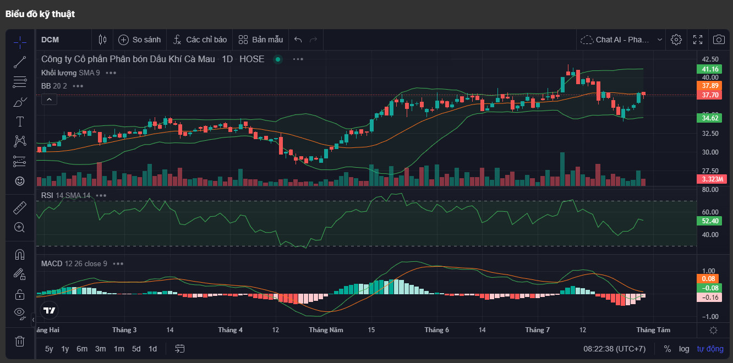The width and height of the screenshot is (733, 363).
Task: Click the 'Khối lượng SMA 9' legend label
Action: [x=70, y=73]
